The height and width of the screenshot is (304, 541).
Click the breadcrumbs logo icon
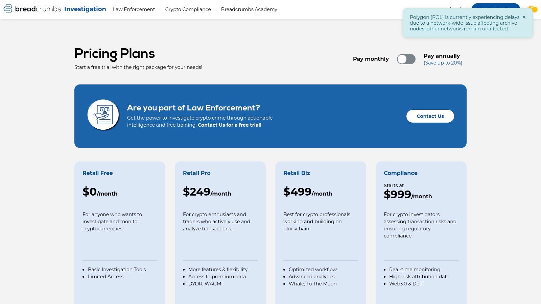coord(7,9)
